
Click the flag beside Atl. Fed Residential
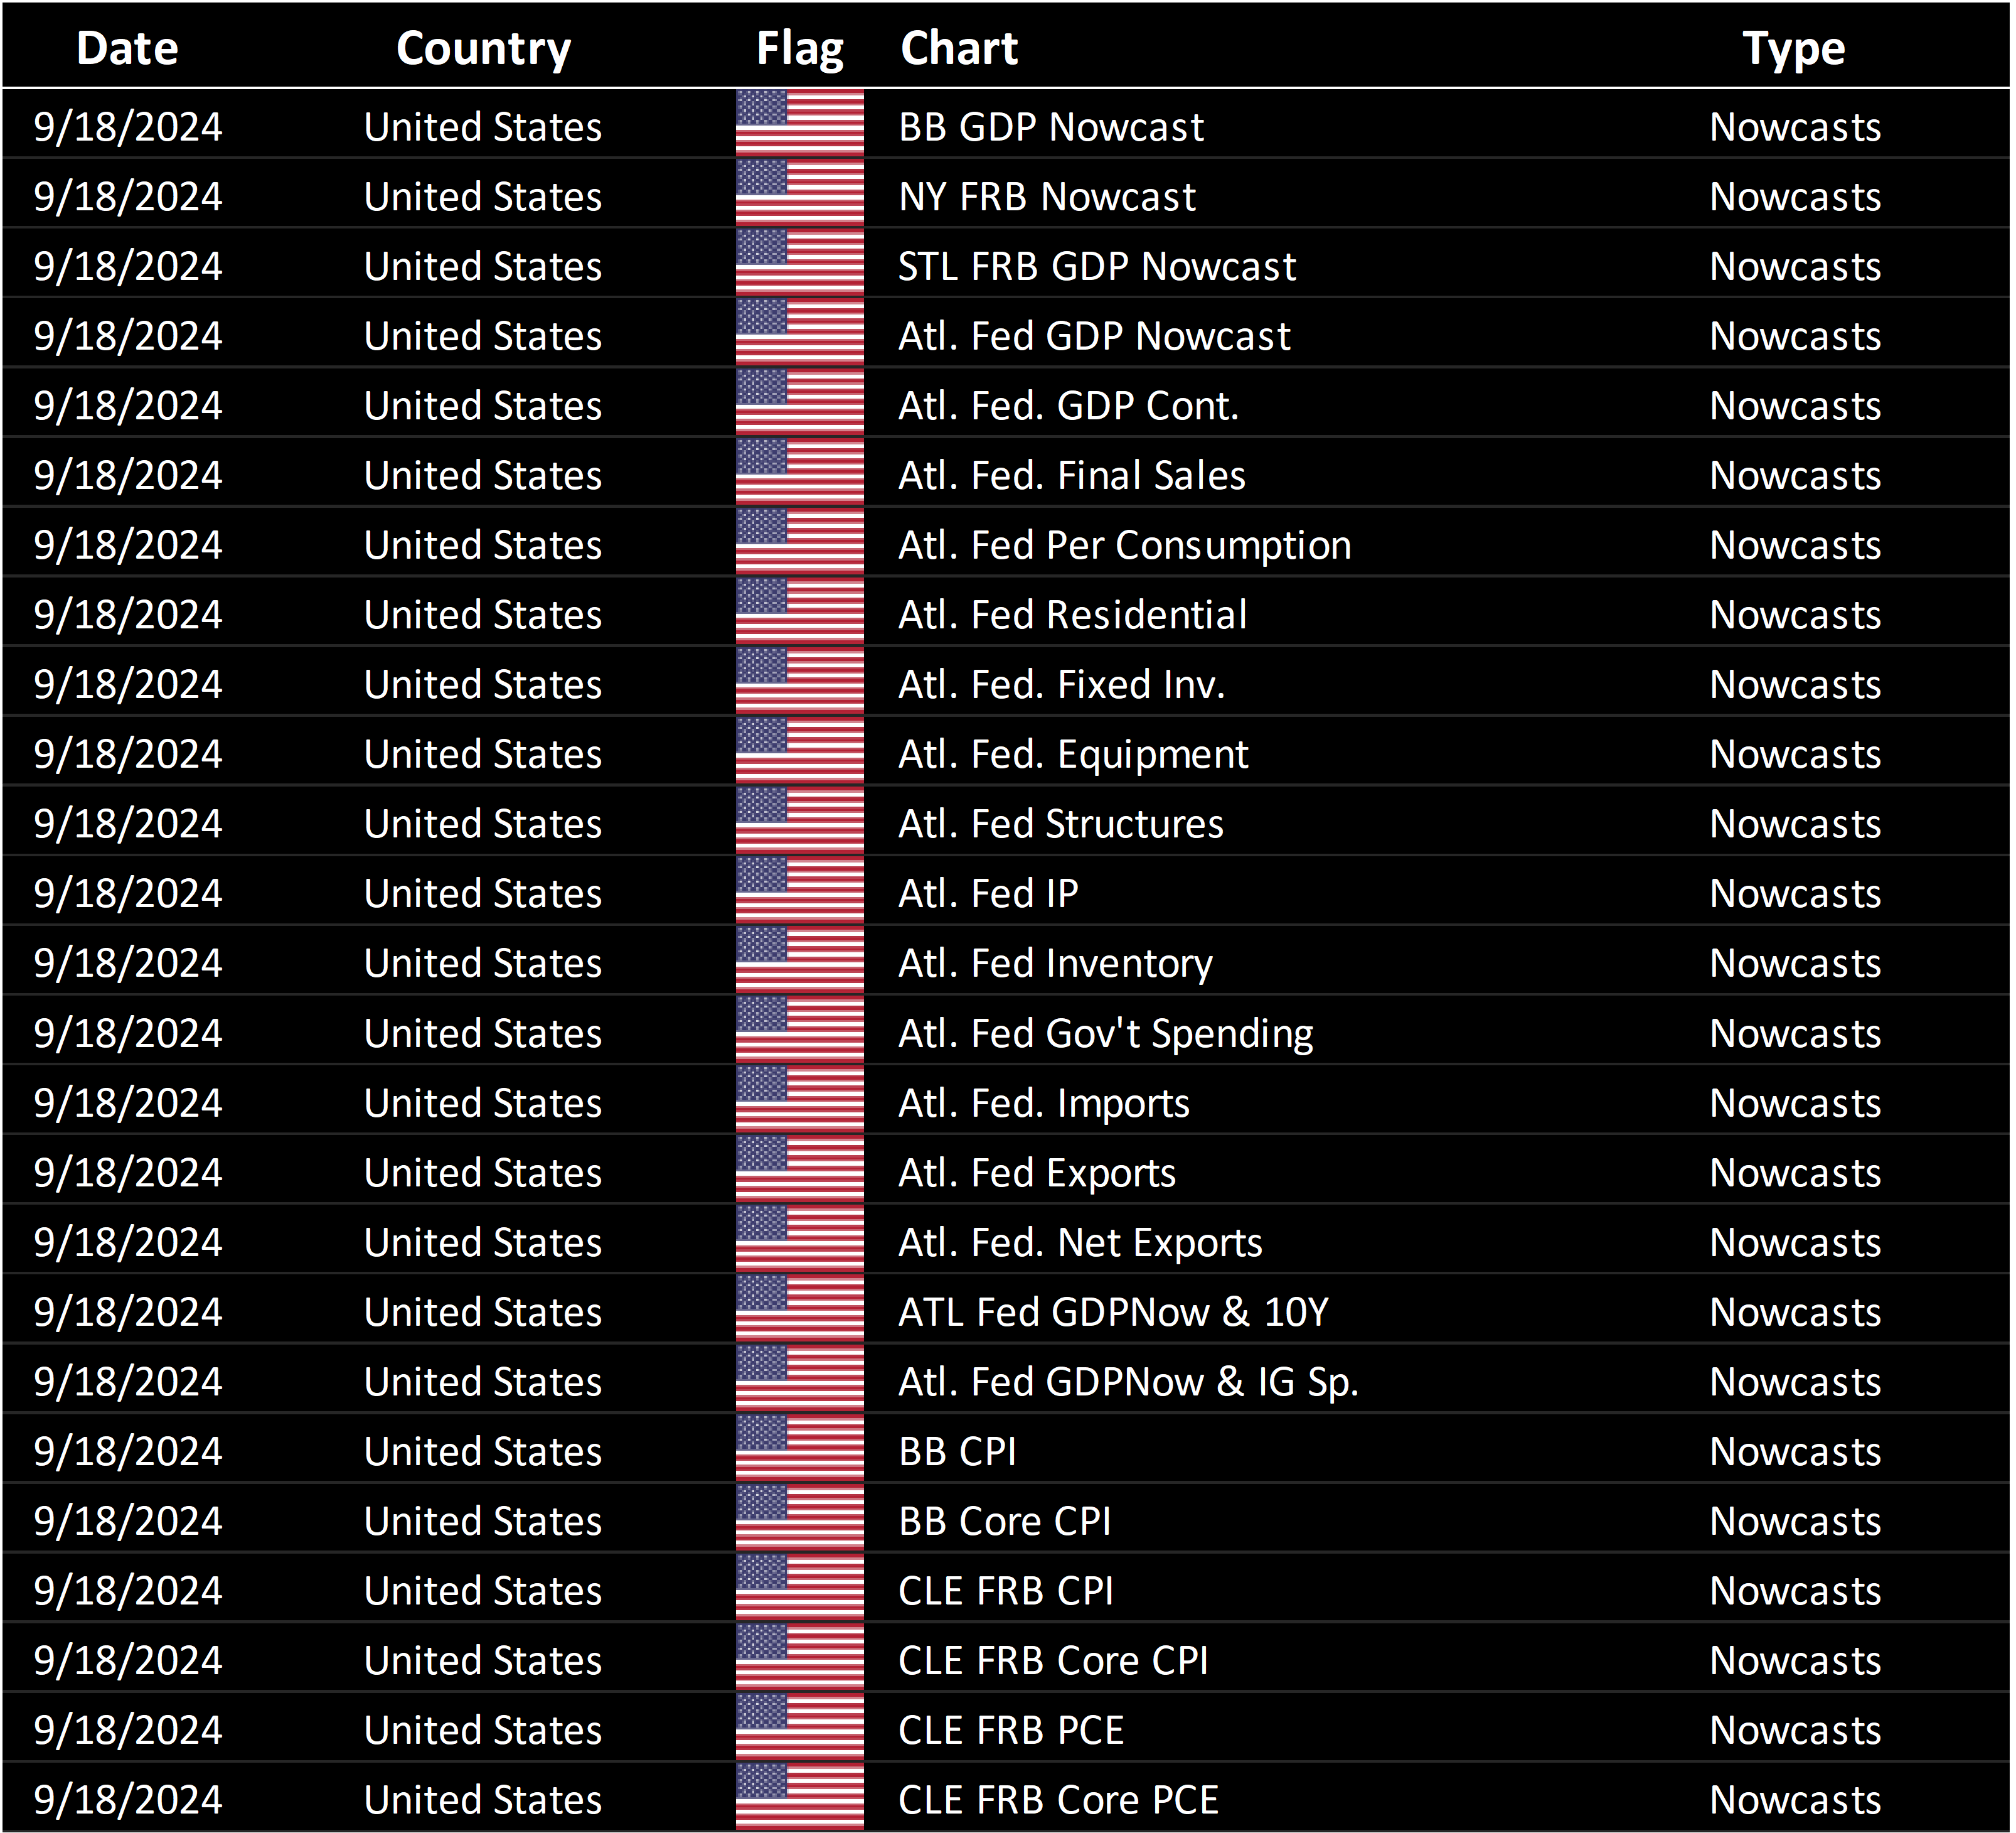coord(799,612)
